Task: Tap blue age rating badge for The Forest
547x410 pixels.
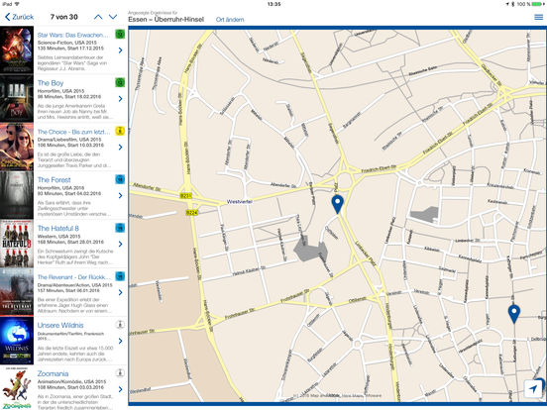Action: click(x=120, y=179)
